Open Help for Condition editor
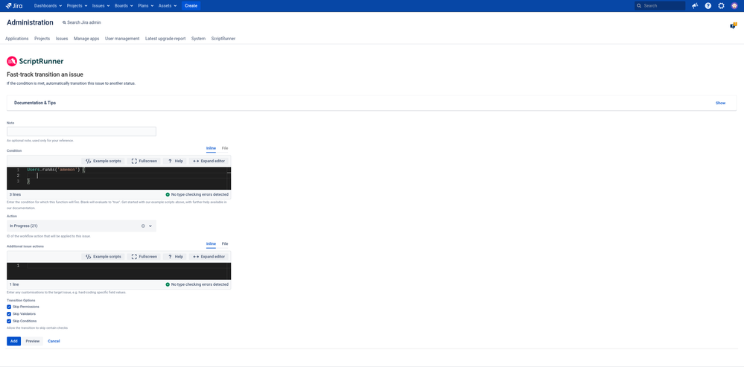This screenshot has height=367, width=744. tap(175, 162)
